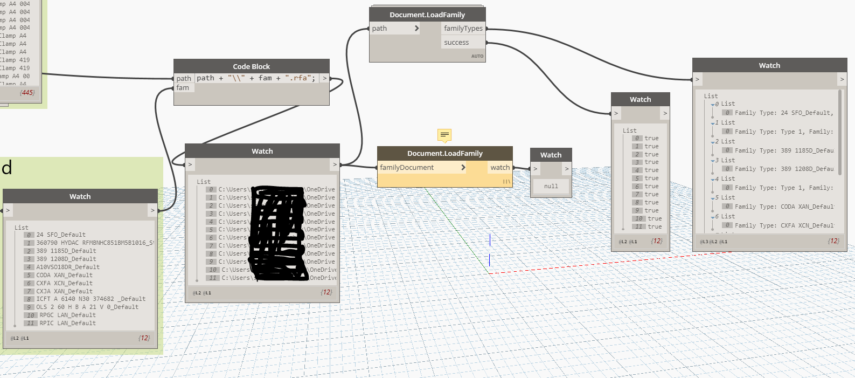Click the success output port

click(463, 42)
